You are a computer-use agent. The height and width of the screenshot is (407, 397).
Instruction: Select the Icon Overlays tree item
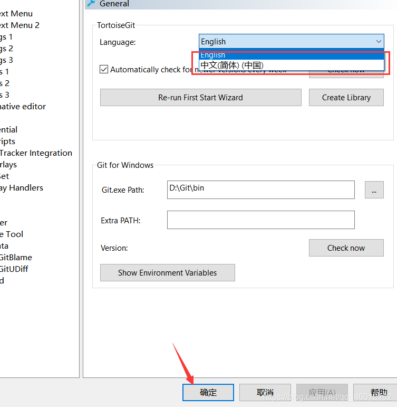pos(8,165)
